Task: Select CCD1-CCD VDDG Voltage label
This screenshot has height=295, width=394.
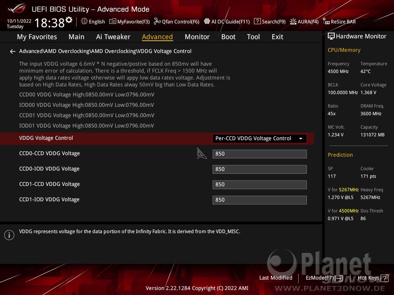Action: tap(50, 184)
